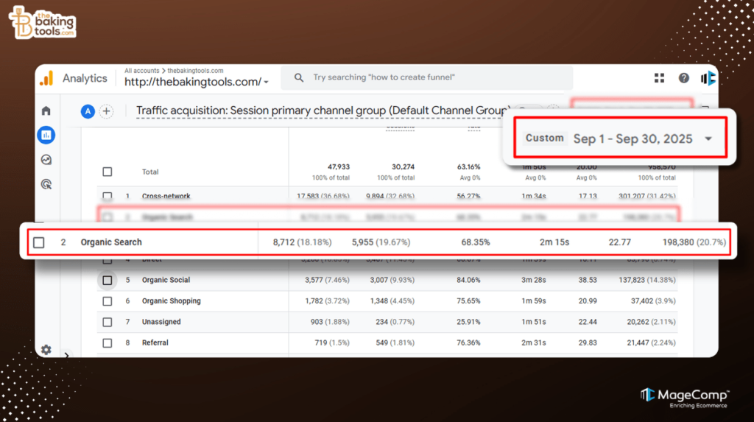
Task: Select the Organic Social row checkbox
Action: tap(108, 281)
